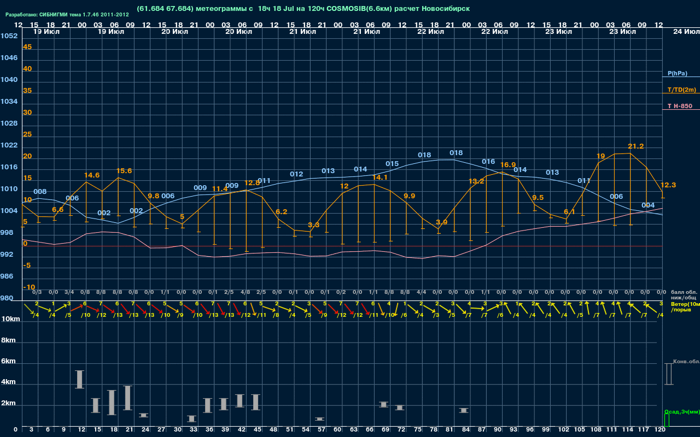
Task: Select the 14.1 temperature value
Action: tap(380, 178)
